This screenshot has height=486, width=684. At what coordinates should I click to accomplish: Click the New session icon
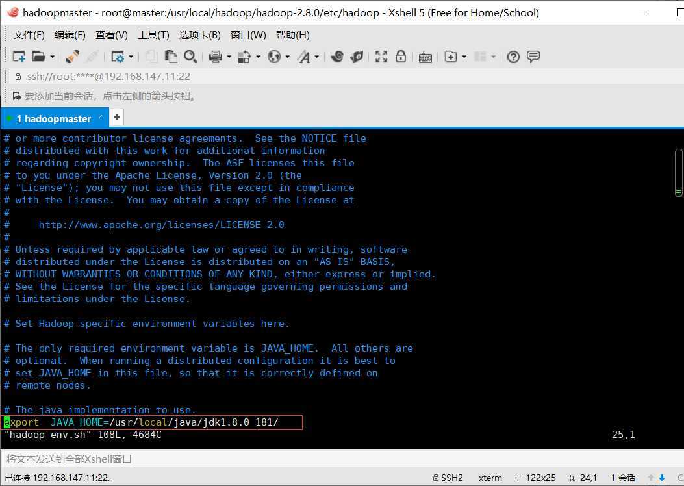click(19, 57)
